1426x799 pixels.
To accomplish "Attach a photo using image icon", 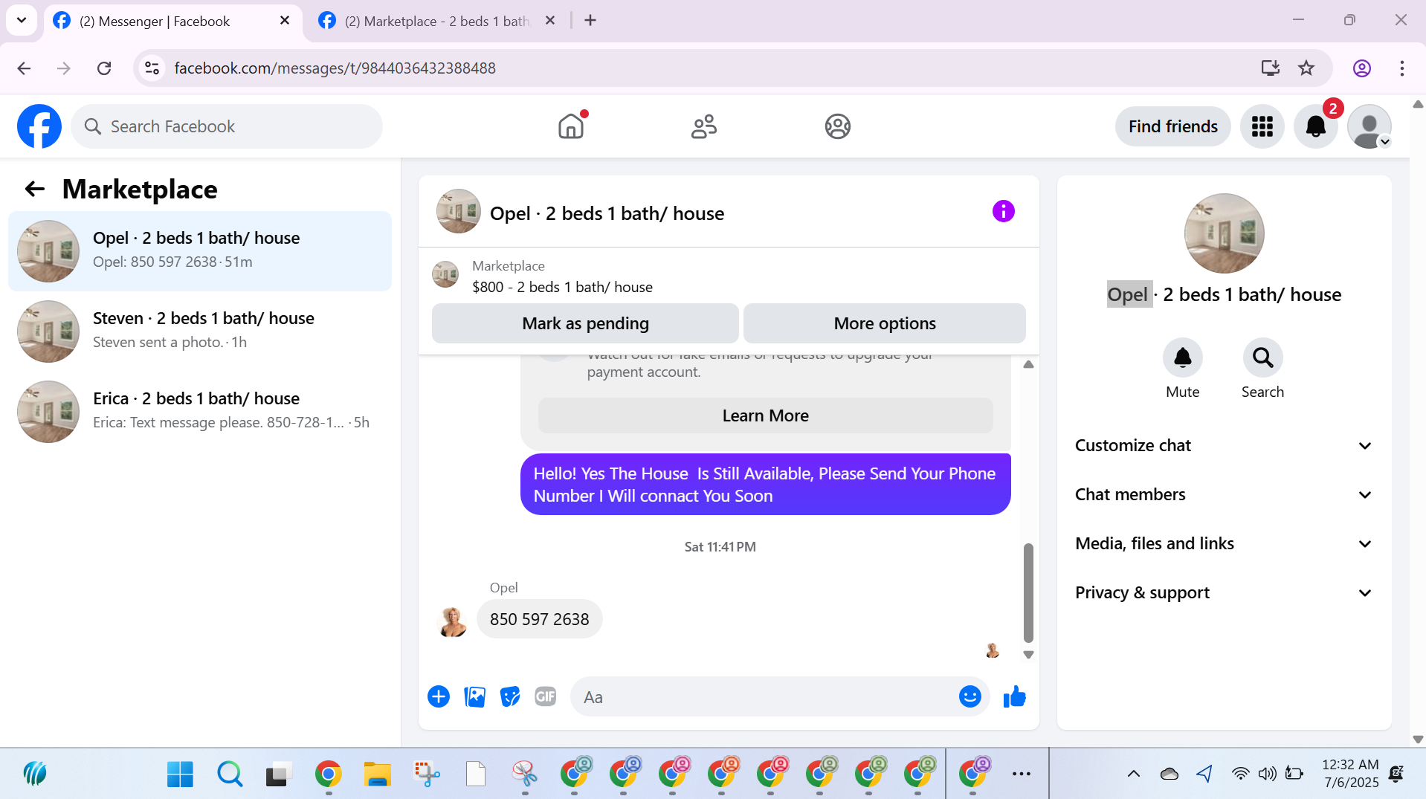I will (x=474, y=696).
